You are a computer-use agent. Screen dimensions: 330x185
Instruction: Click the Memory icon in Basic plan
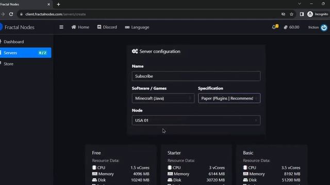coord(245,174)
